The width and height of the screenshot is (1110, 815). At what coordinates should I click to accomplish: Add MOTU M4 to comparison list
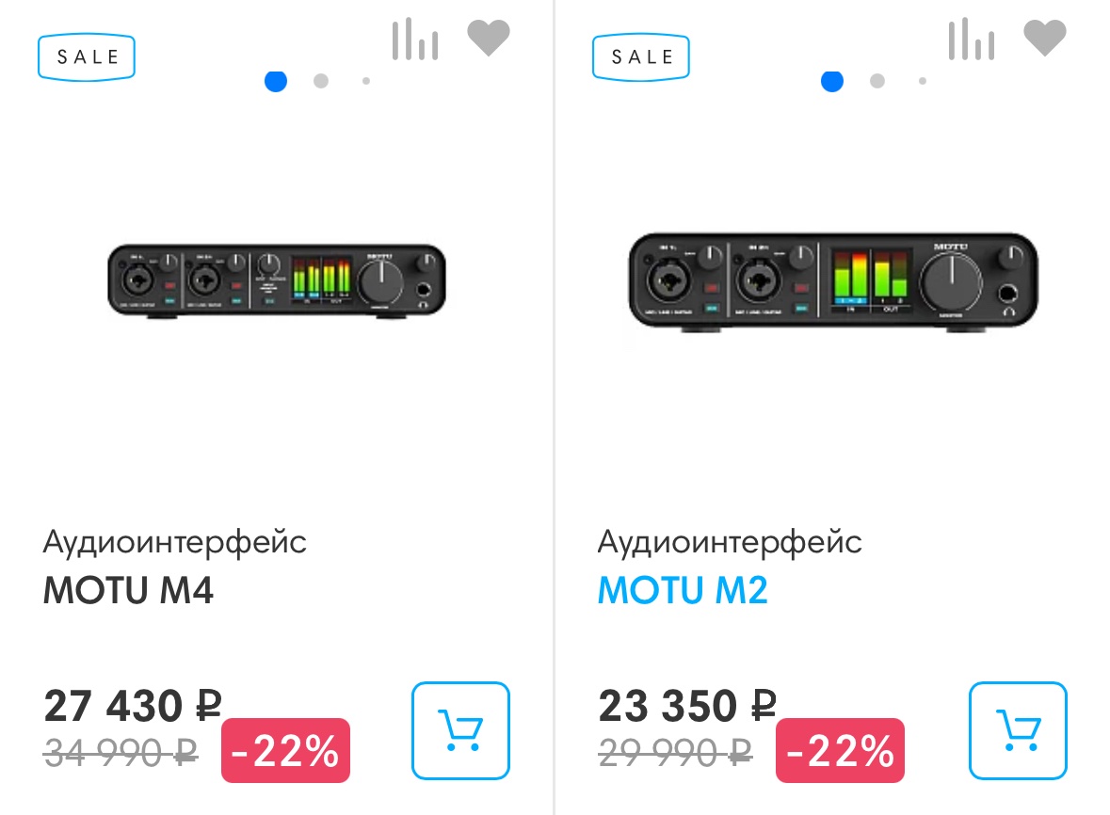click(414, 40)
